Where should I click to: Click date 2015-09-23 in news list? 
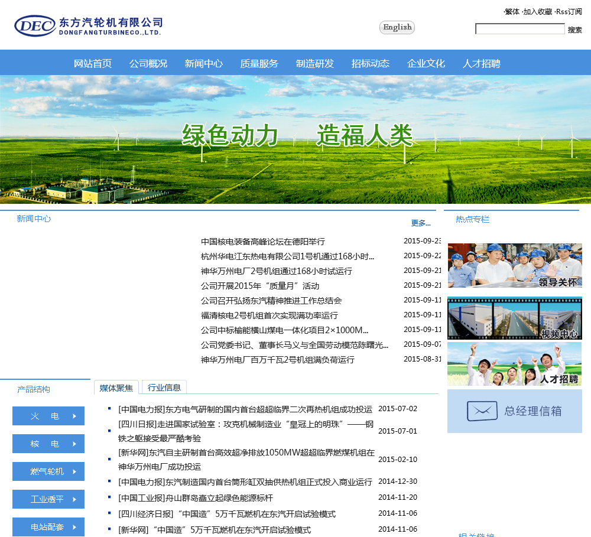[x=422, y=241]
